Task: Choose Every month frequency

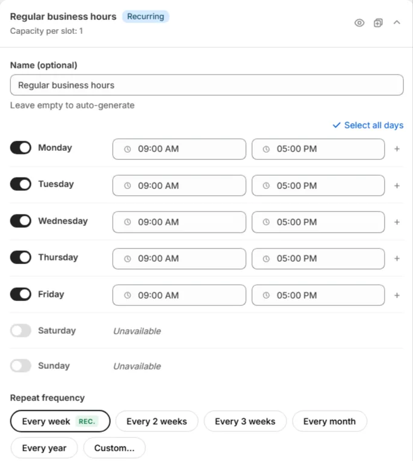Action: click(329, 421)
